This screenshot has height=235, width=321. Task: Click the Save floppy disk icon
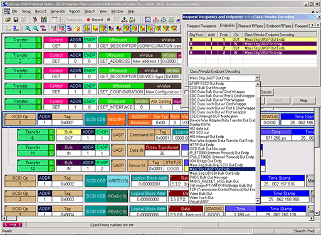16,19
